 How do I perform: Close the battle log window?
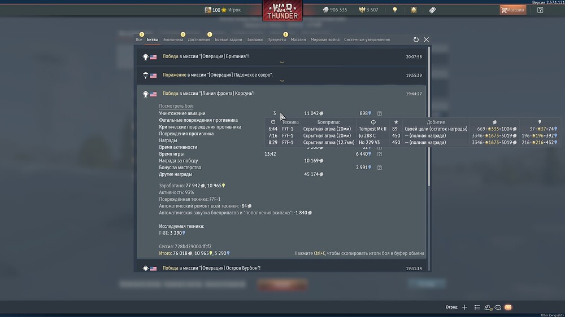coord(426,39)
